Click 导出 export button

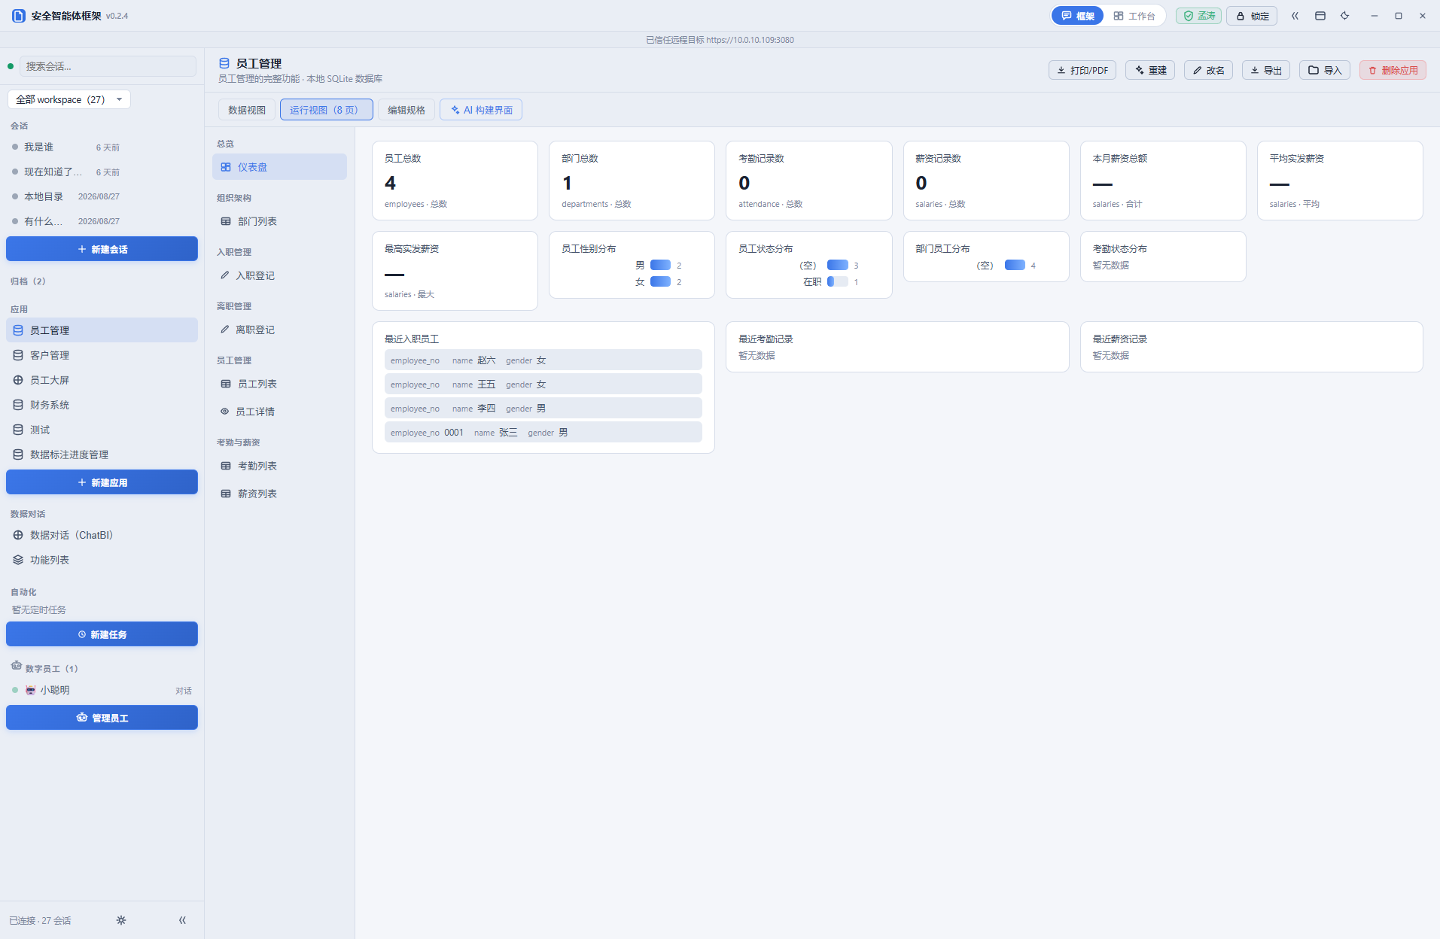1265,70
